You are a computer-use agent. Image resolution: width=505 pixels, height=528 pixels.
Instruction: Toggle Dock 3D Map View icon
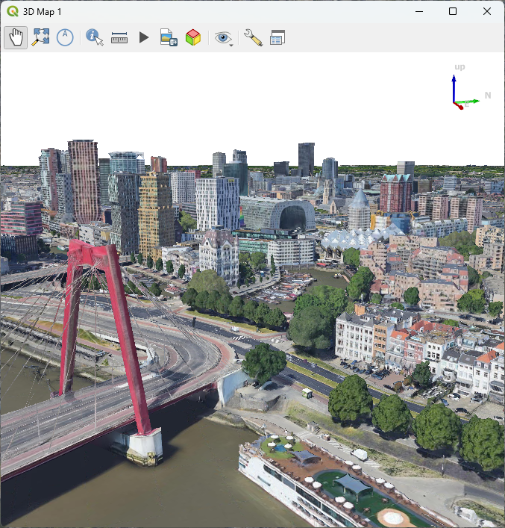[x=277, y=37]
